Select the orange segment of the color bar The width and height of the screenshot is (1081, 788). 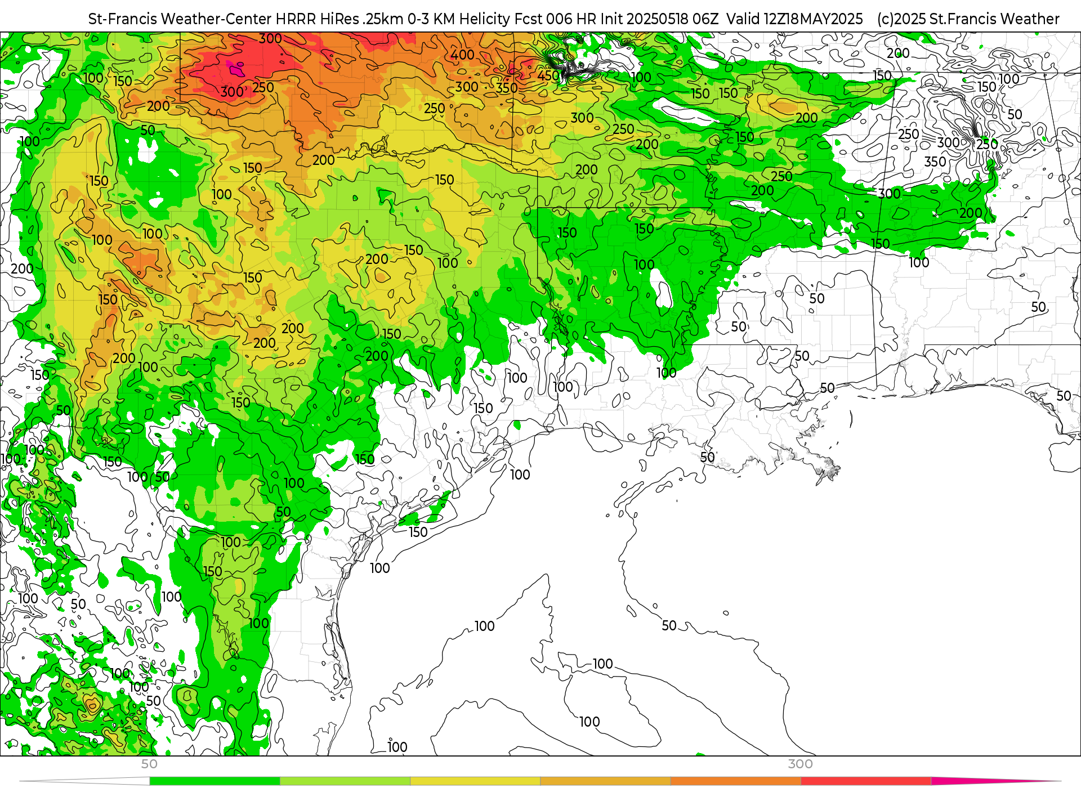coord(735,781)
